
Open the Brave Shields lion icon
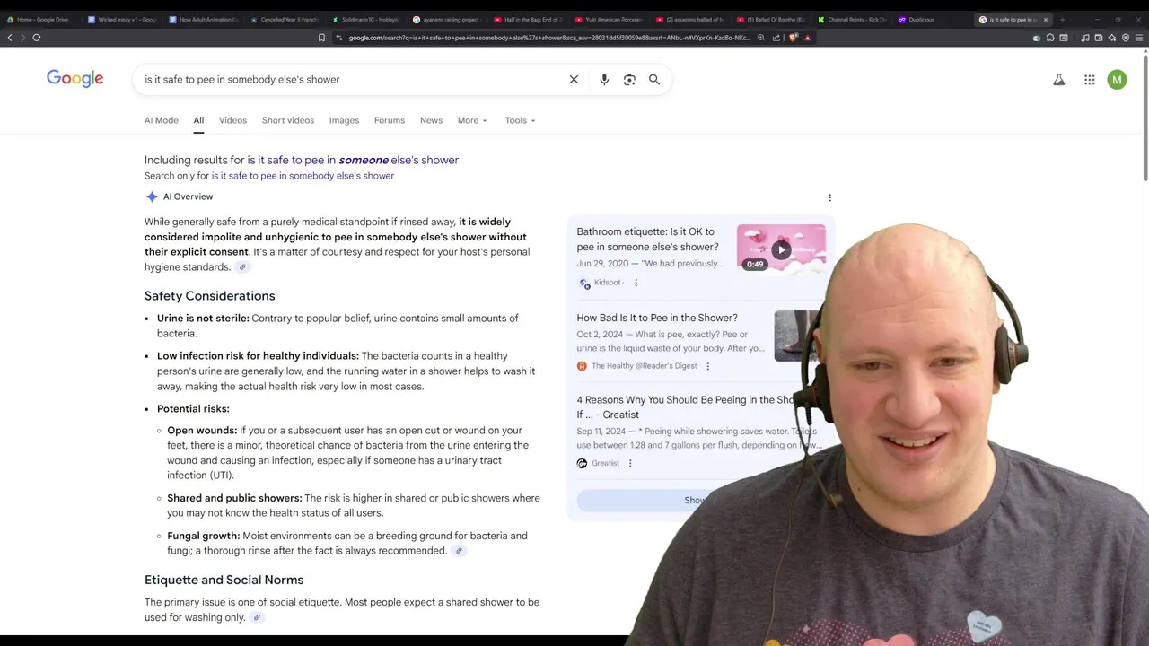click(x=794, y=38)
